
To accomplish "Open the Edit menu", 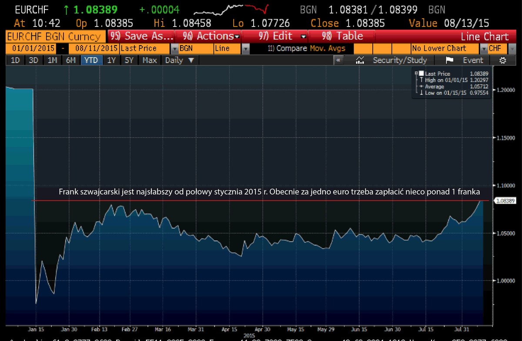I will tap(283, 36).
